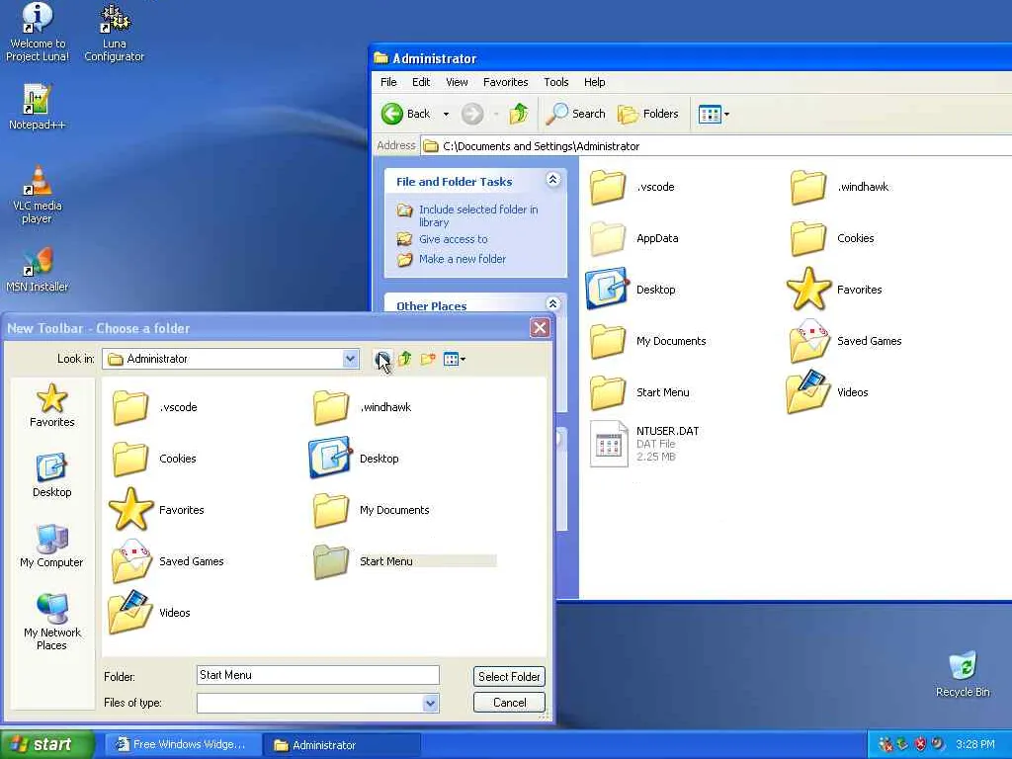Open the Back history dropdown arrow
The height and width of the screenshot is (759, 1012).
point(446,115)
